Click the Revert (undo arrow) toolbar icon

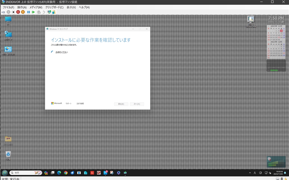pos(44,12)
